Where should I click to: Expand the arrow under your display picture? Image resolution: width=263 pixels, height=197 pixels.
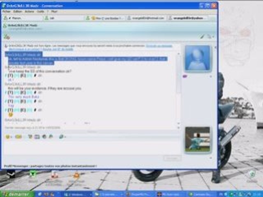click(x=211, y=158)
